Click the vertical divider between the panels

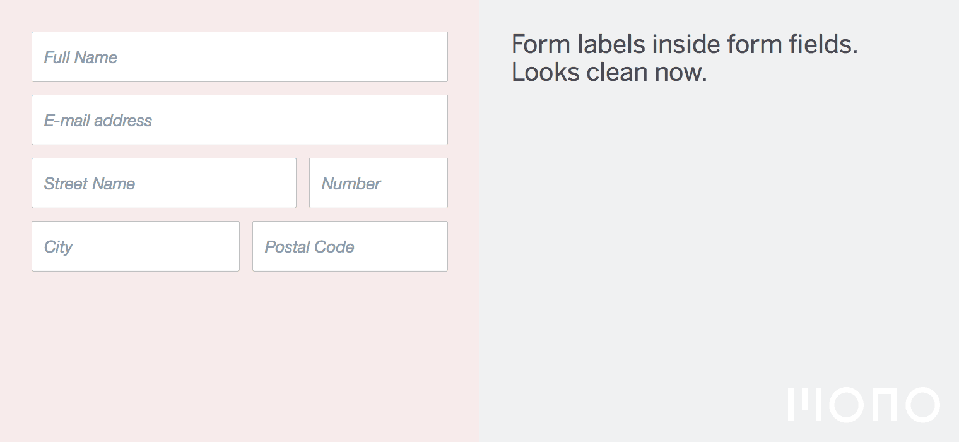point(479,221)
